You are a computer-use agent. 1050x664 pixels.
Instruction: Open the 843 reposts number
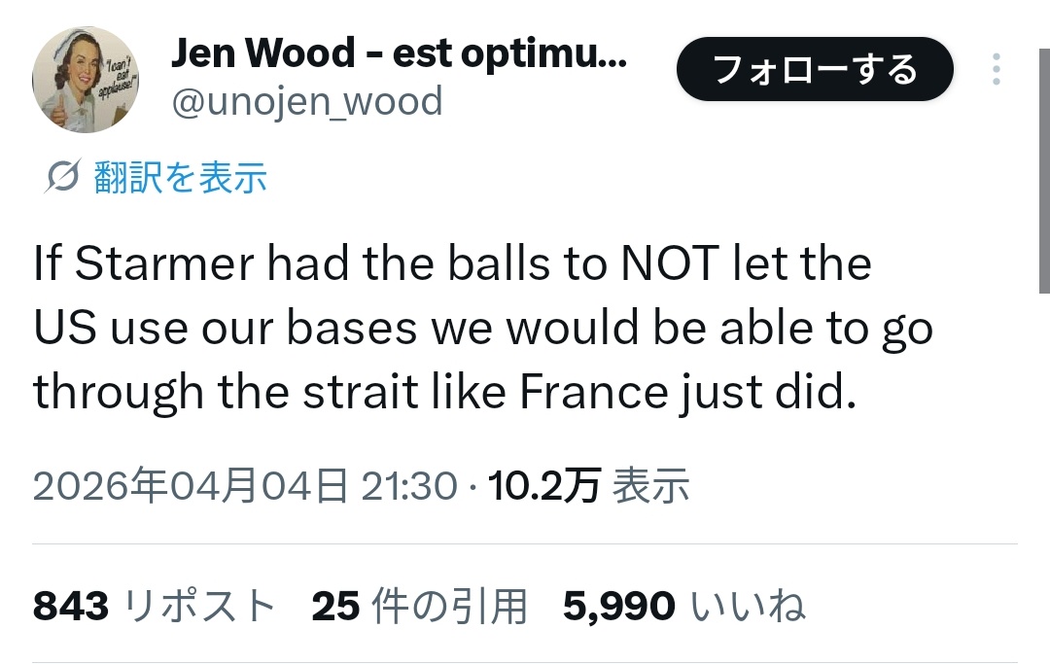[71, 606]
